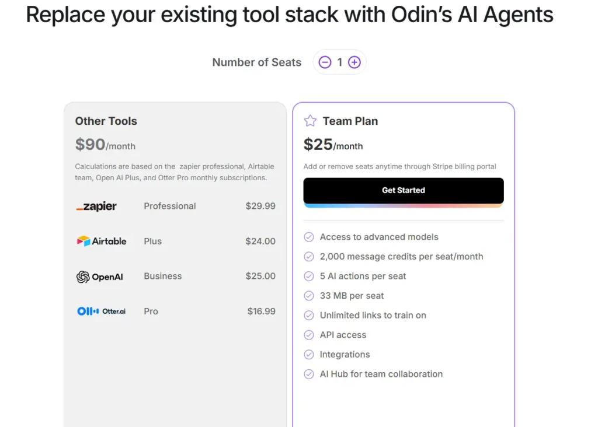598x427 pixels.
Task: Click the Number of Seats label
Action: tap(257, 62)
